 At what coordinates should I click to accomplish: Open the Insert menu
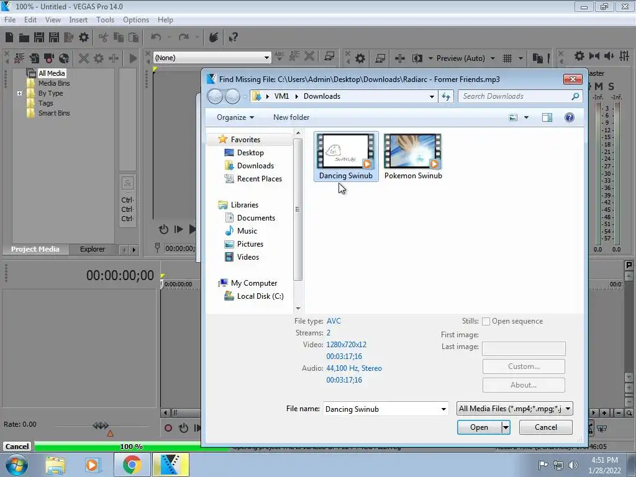point(78,20)
